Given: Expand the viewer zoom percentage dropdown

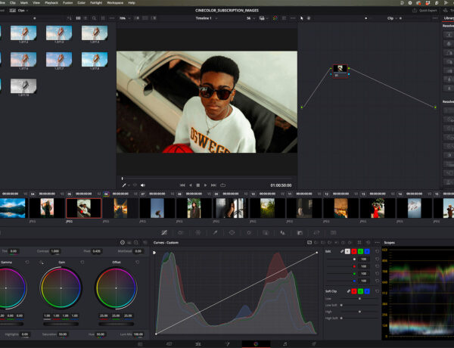Looking at the screenshot, I should tap(123, 17).
